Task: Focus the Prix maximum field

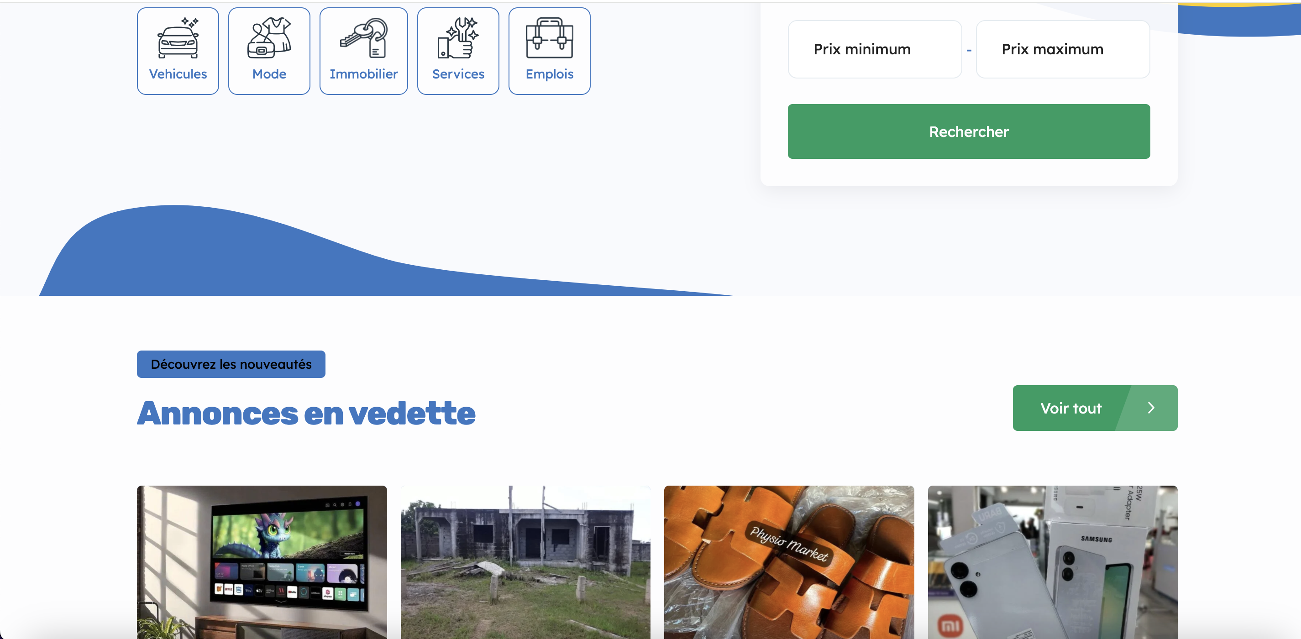Action: (1063, 49)
